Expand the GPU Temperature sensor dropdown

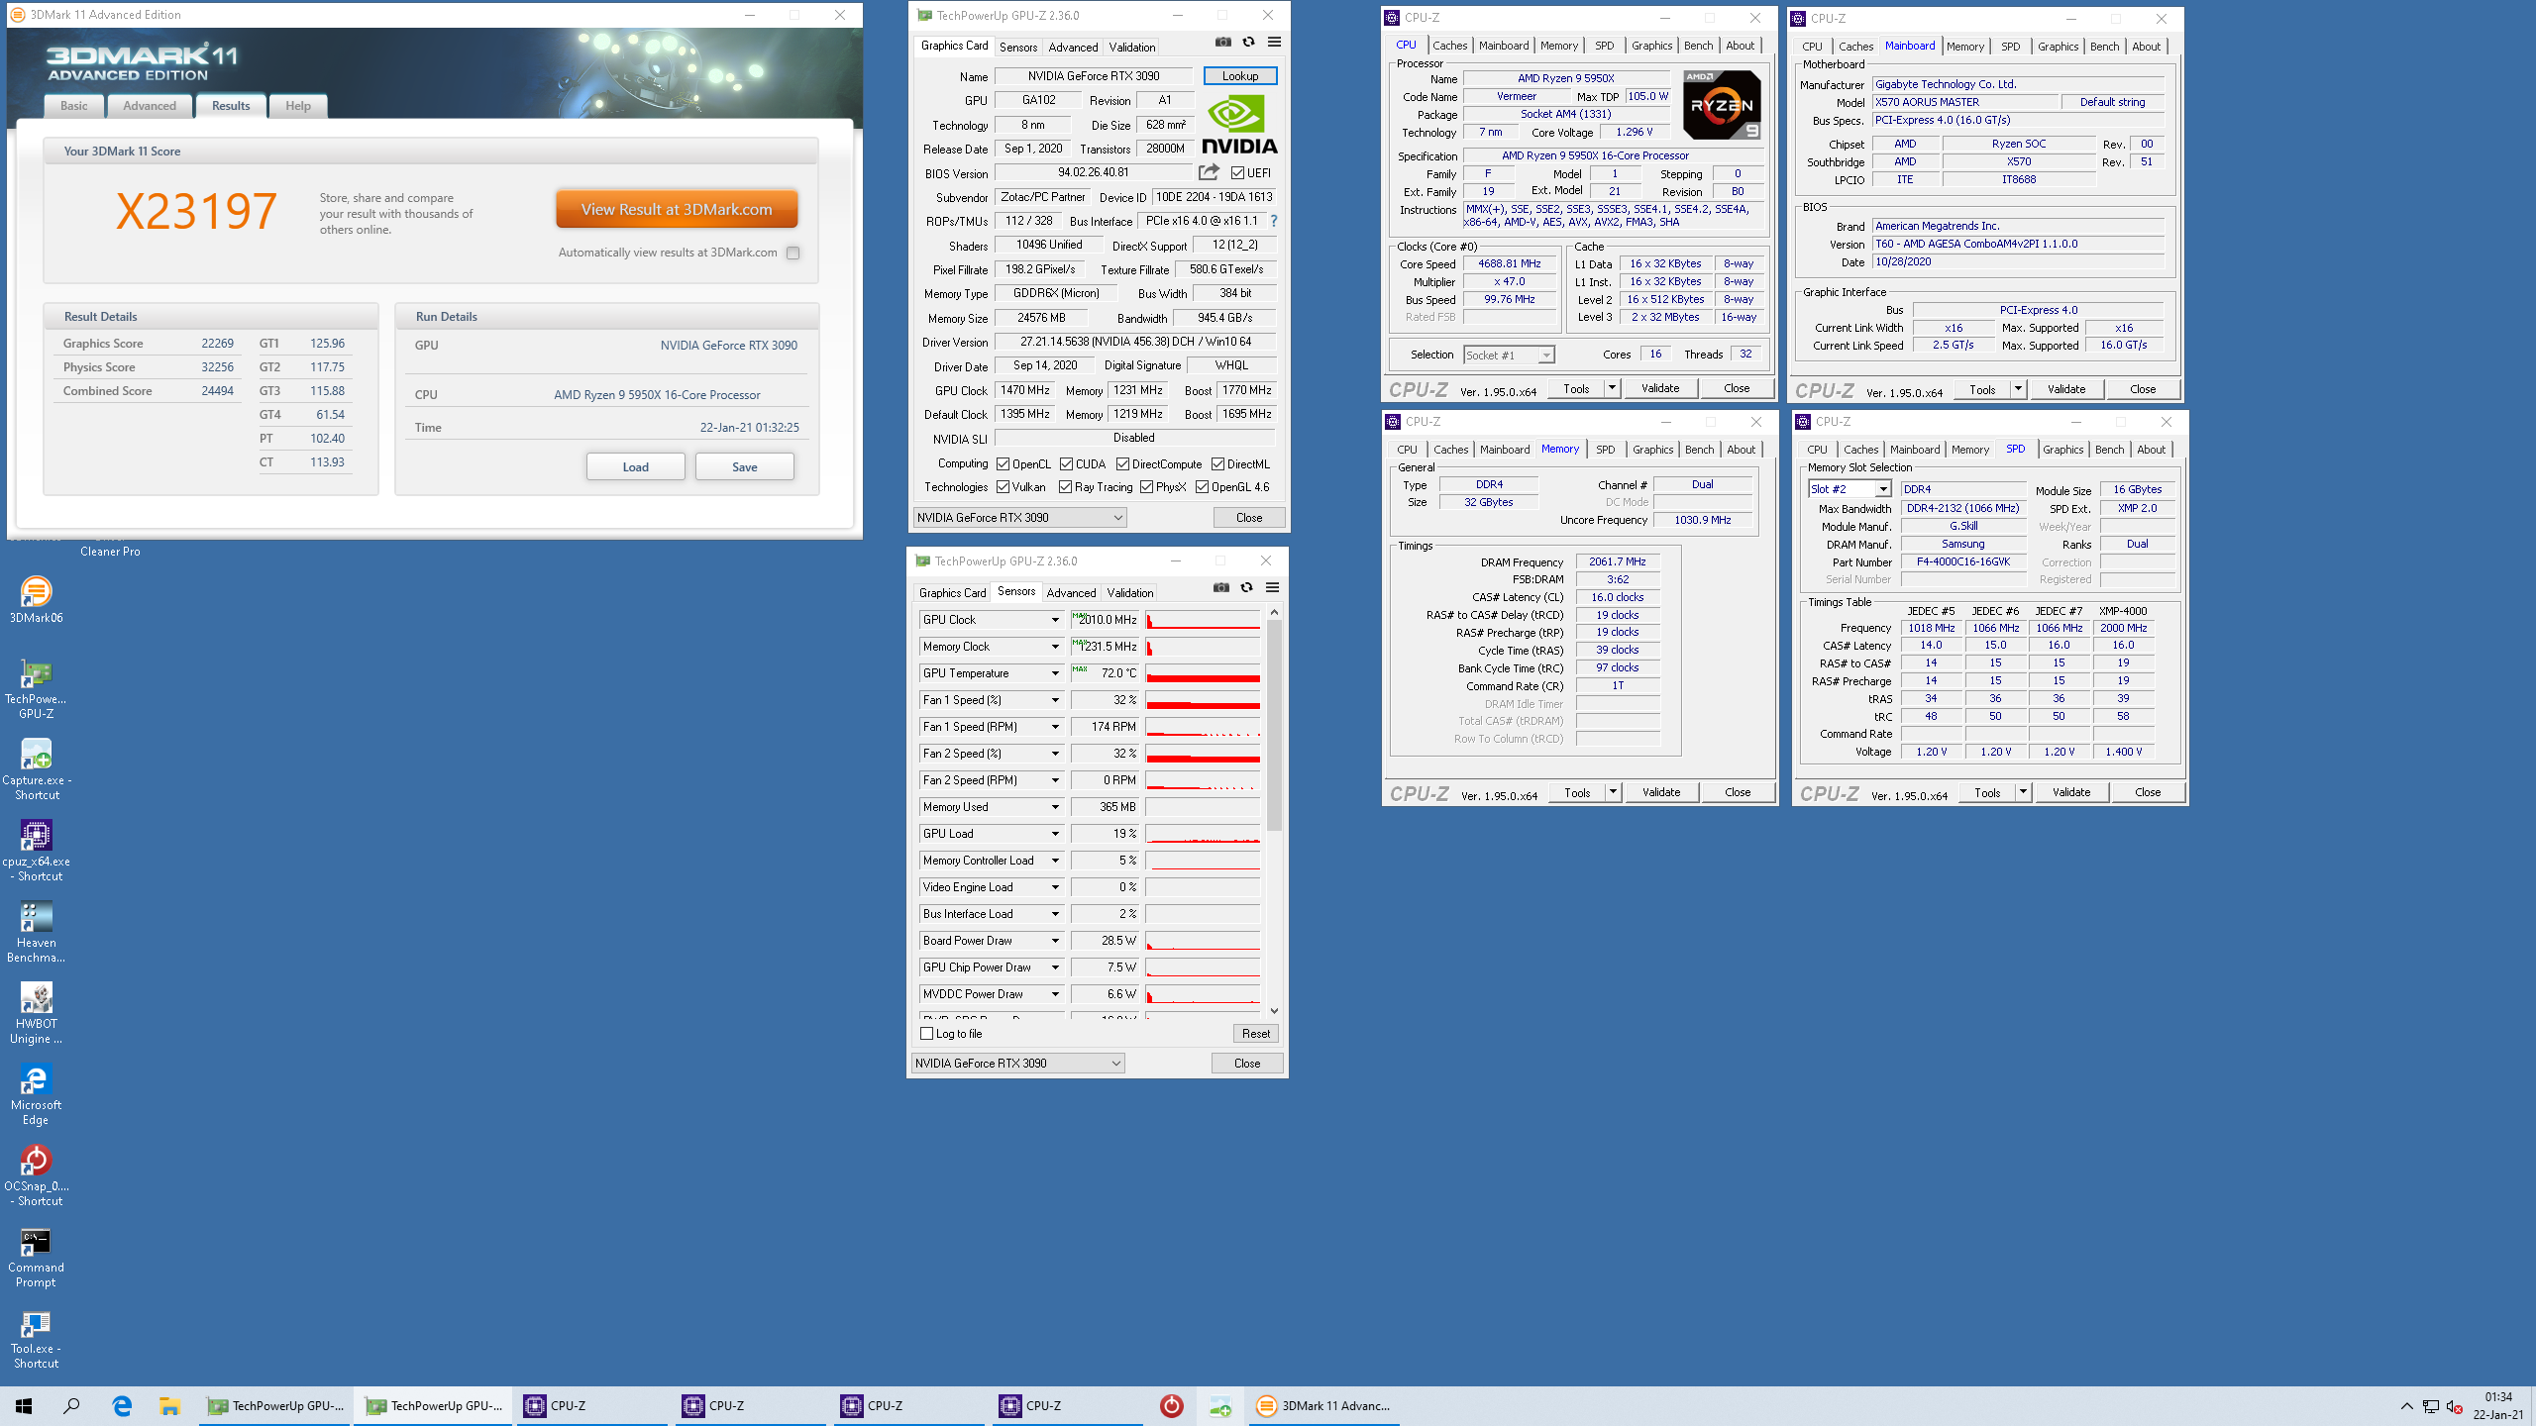click(1055, 673)
